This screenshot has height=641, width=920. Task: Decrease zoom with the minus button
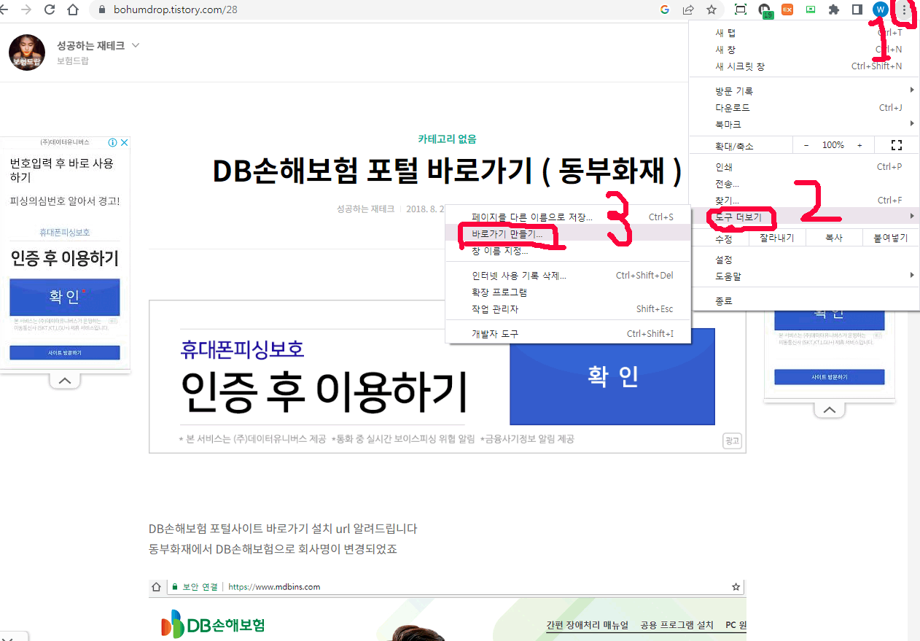pos(806,145)
